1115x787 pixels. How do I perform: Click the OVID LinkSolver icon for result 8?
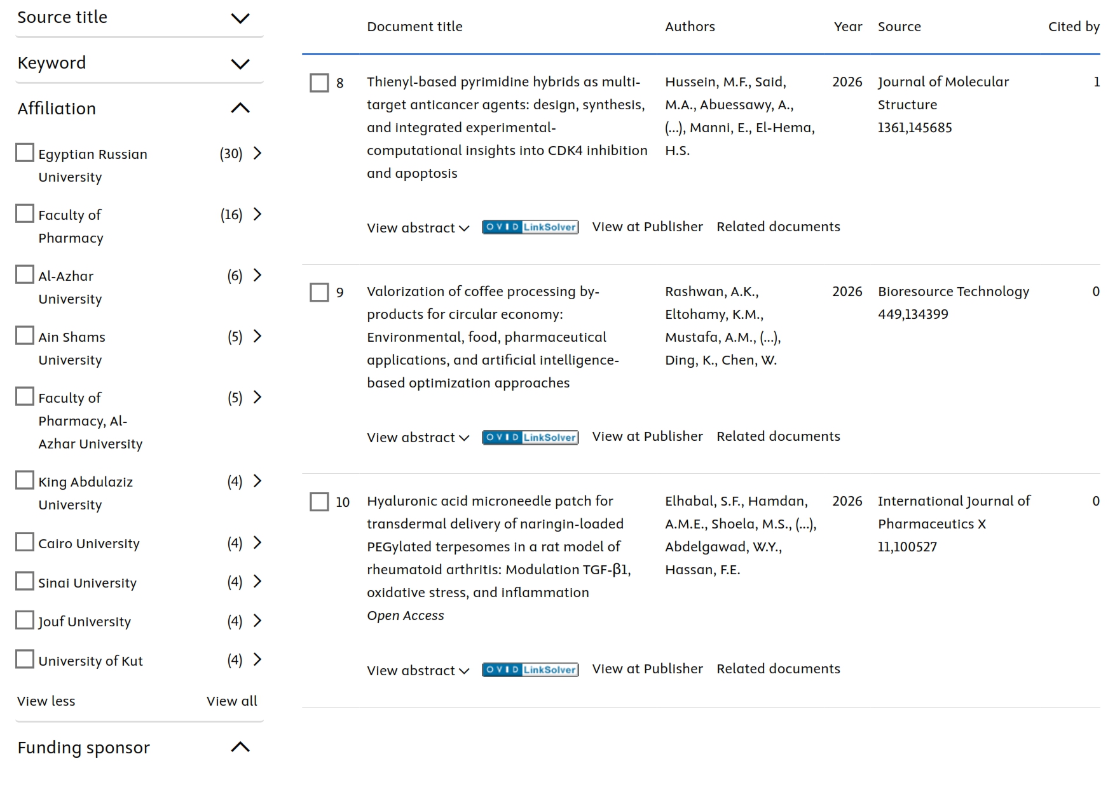coord(530,227)
